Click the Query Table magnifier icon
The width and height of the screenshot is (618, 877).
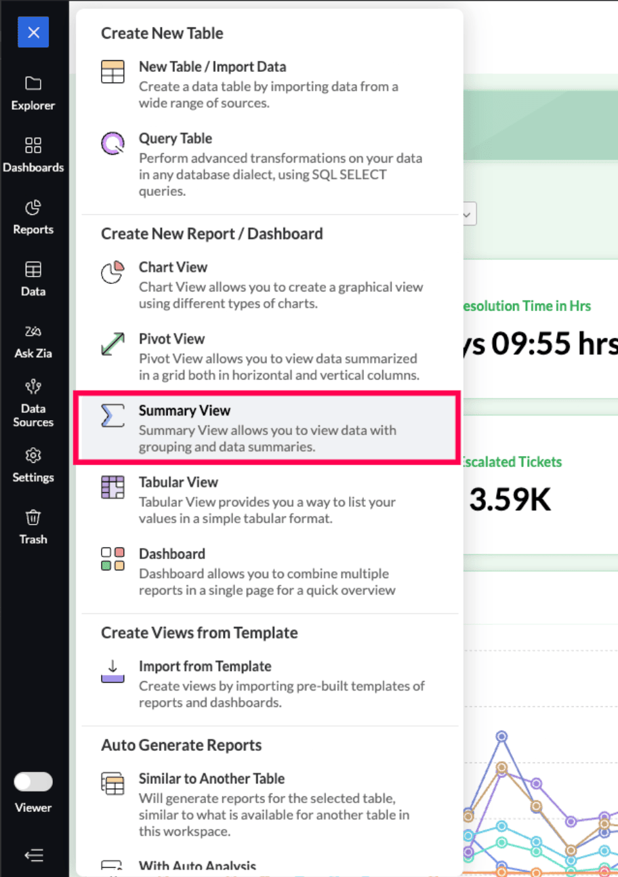tap(112, 144)
